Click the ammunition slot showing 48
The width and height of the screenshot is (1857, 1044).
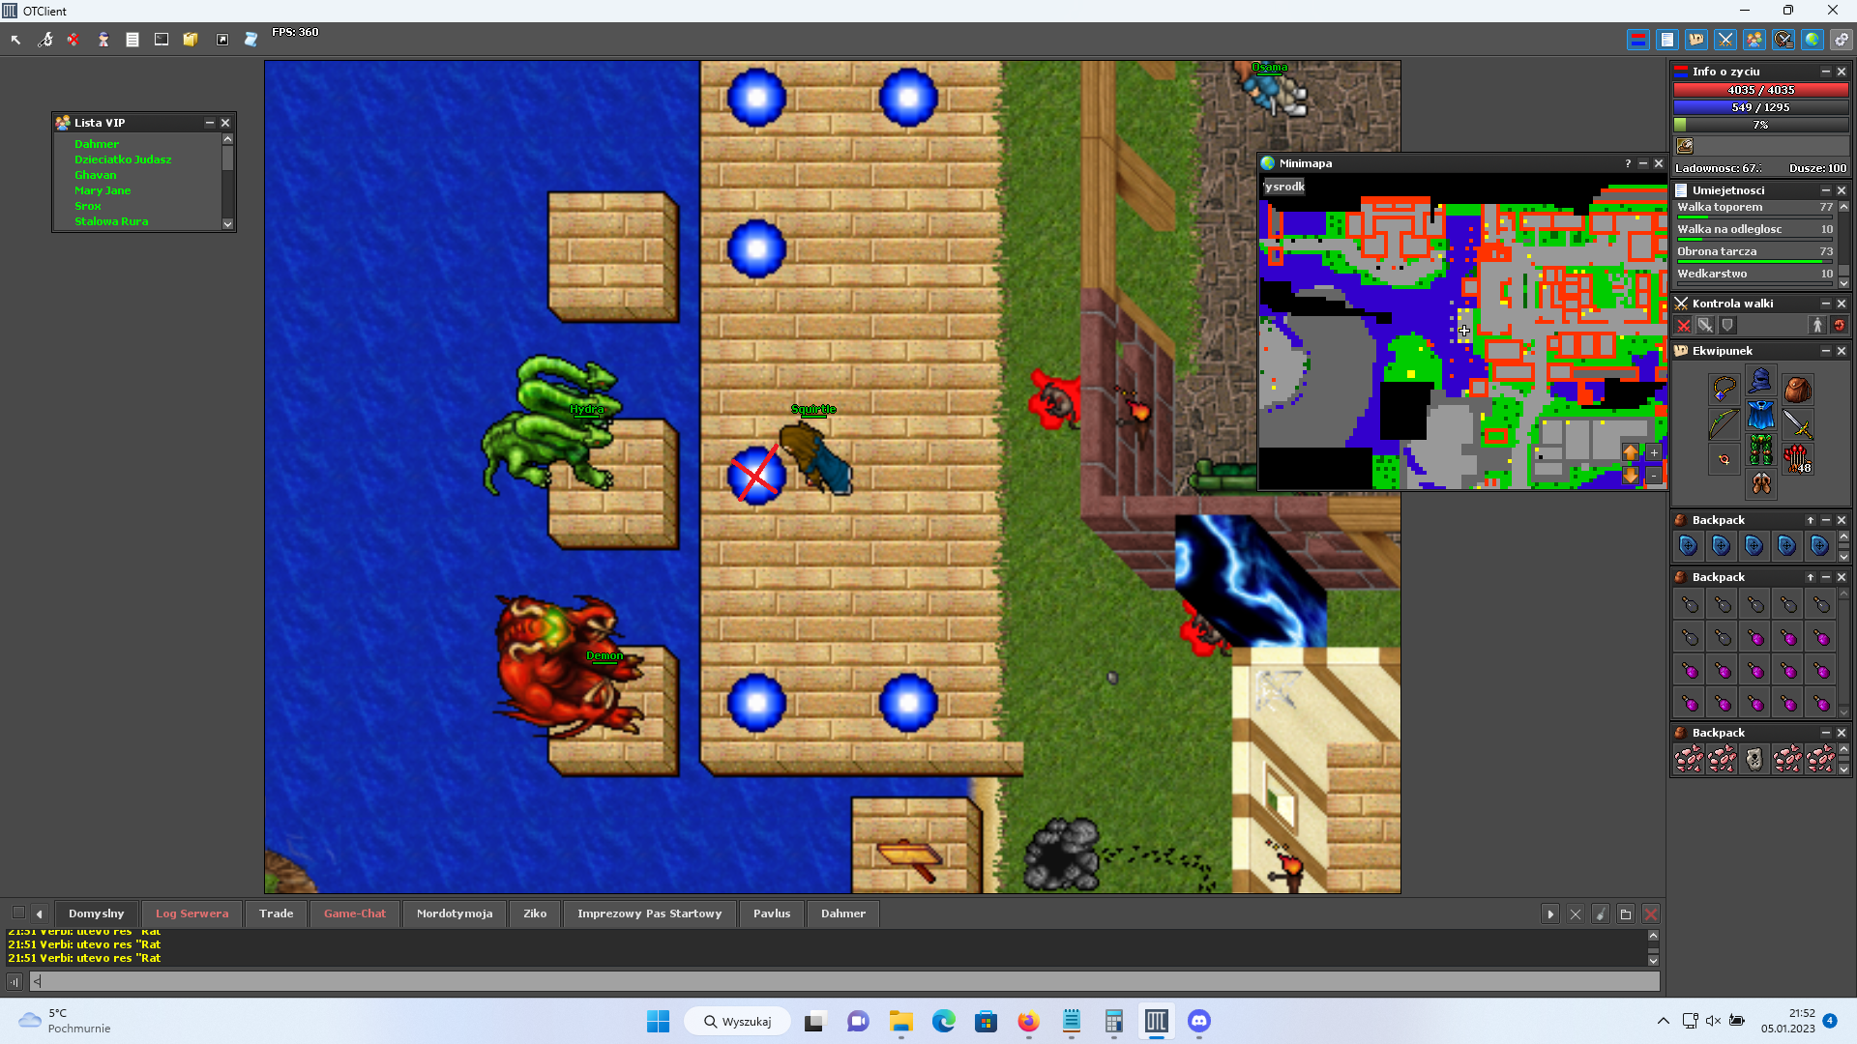(x=1797, y=459)
